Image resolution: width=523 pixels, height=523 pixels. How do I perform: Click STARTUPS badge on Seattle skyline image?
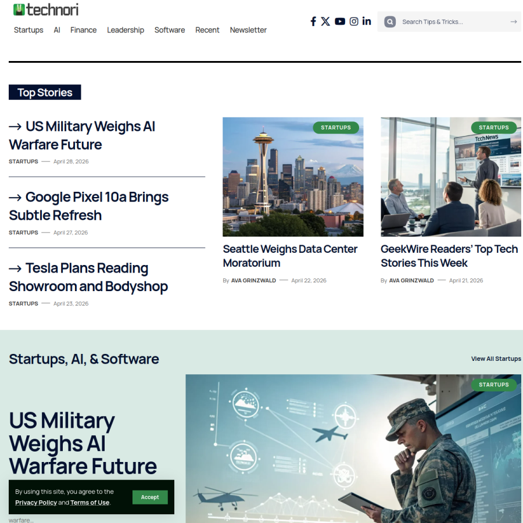click(335, 127)
